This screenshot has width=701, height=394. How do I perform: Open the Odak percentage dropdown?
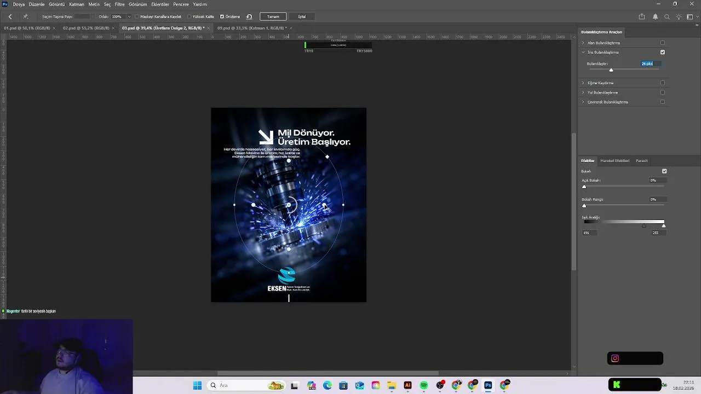tap(129, 16)
